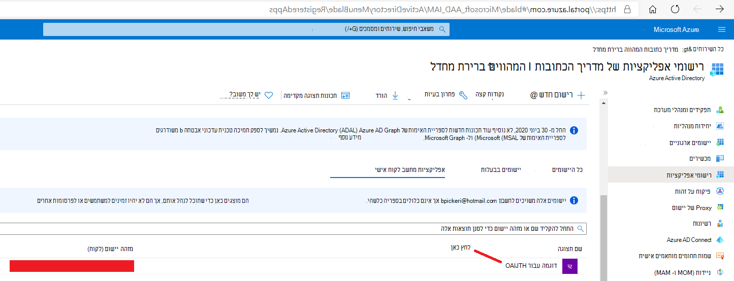Click the שמות תחומים מותאמים אישית icon

tap(720, 256)
